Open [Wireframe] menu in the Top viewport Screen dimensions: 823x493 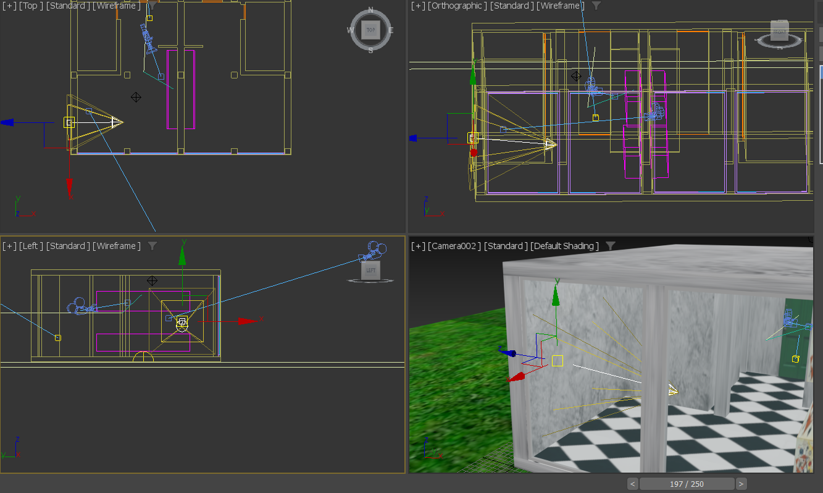(117, 6)
